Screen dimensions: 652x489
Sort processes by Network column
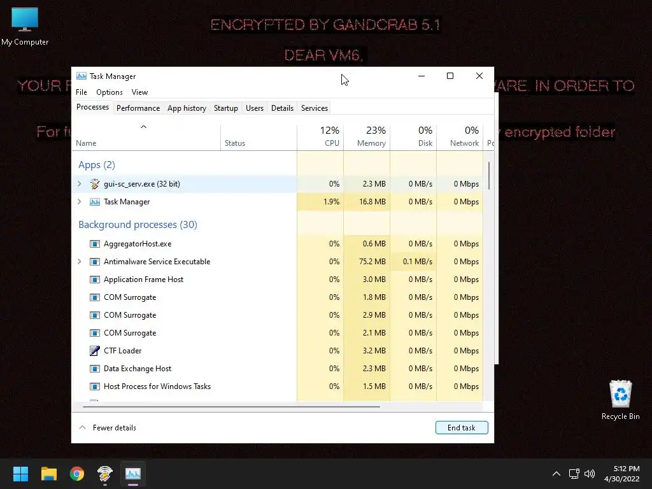click(x=460, y=138)
